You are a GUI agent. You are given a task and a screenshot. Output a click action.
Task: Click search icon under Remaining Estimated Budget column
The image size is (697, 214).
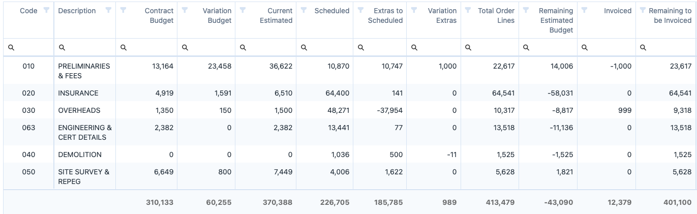tap(526, 47)
